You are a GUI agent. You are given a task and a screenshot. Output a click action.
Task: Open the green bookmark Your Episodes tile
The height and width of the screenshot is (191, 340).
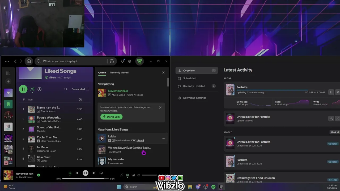(8, 104)
